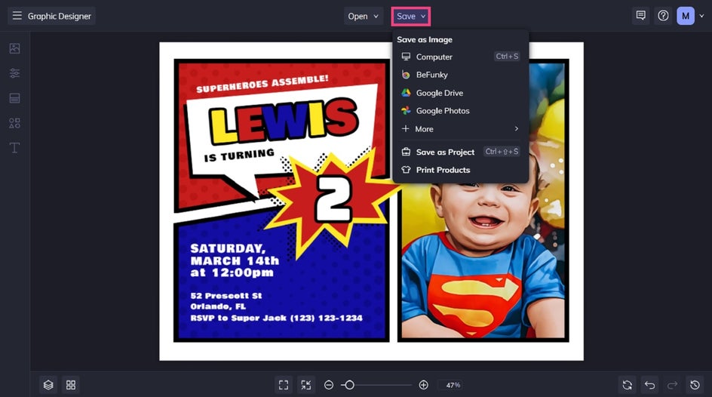Select the IS TURNING text

click(239, 155)
